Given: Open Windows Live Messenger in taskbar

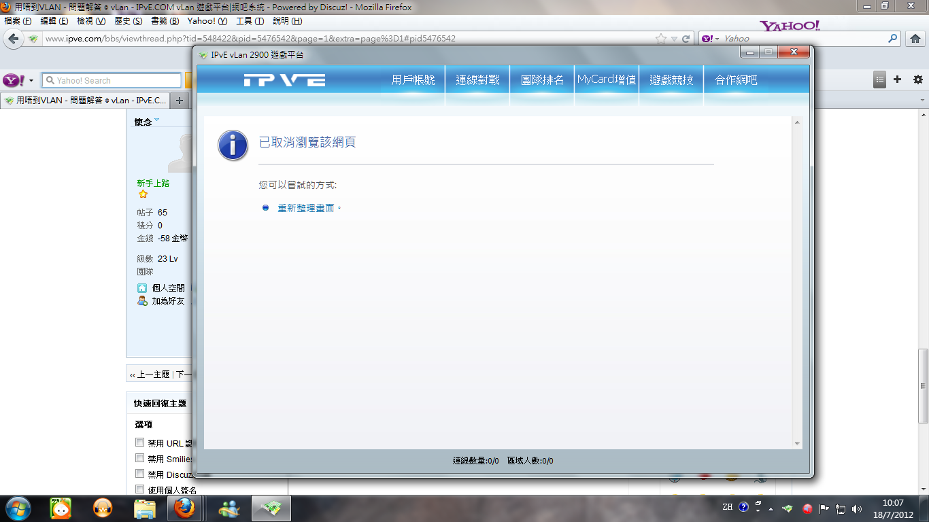Looking at the screenshot, I should click(229, 508).
